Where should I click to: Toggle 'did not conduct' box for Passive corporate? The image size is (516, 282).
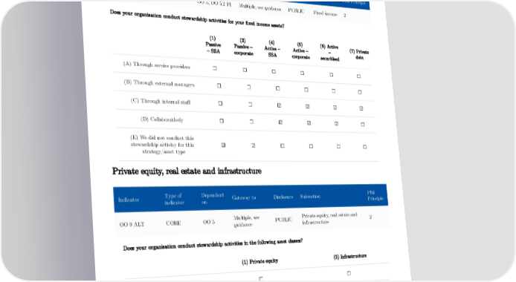point(253,145)
